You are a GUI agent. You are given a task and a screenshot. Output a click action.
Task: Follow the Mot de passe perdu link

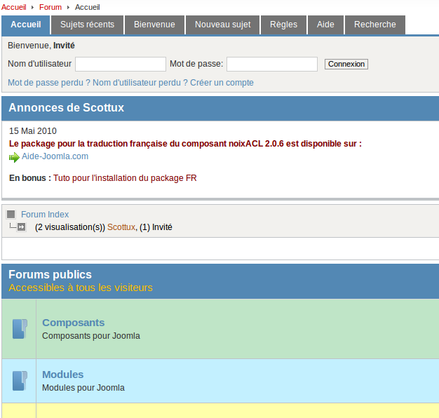click(48, 83)
